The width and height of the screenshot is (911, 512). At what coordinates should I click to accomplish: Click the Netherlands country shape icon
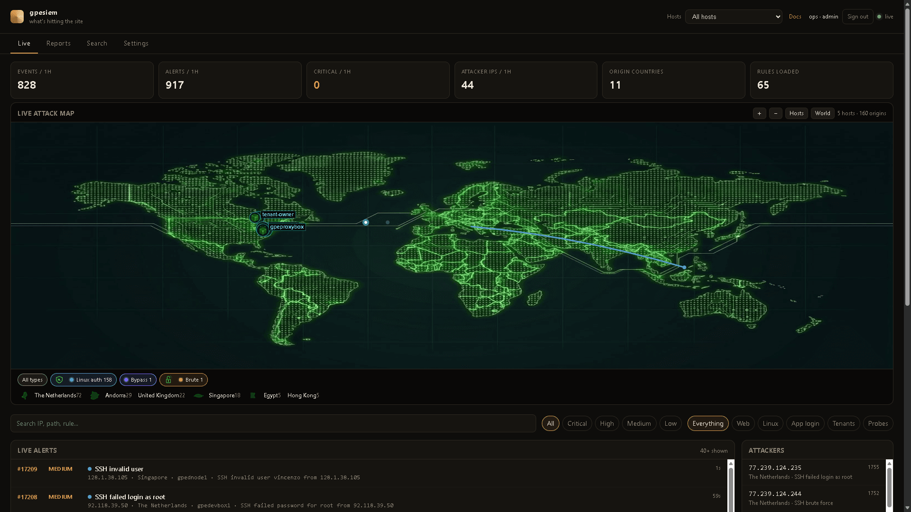25,395
